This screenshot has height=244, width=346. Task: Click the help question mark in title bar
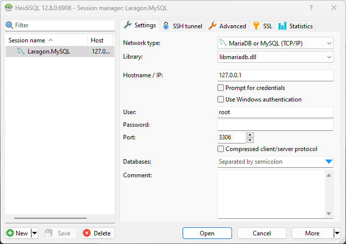pyautogui.click(x=311, y=8)
